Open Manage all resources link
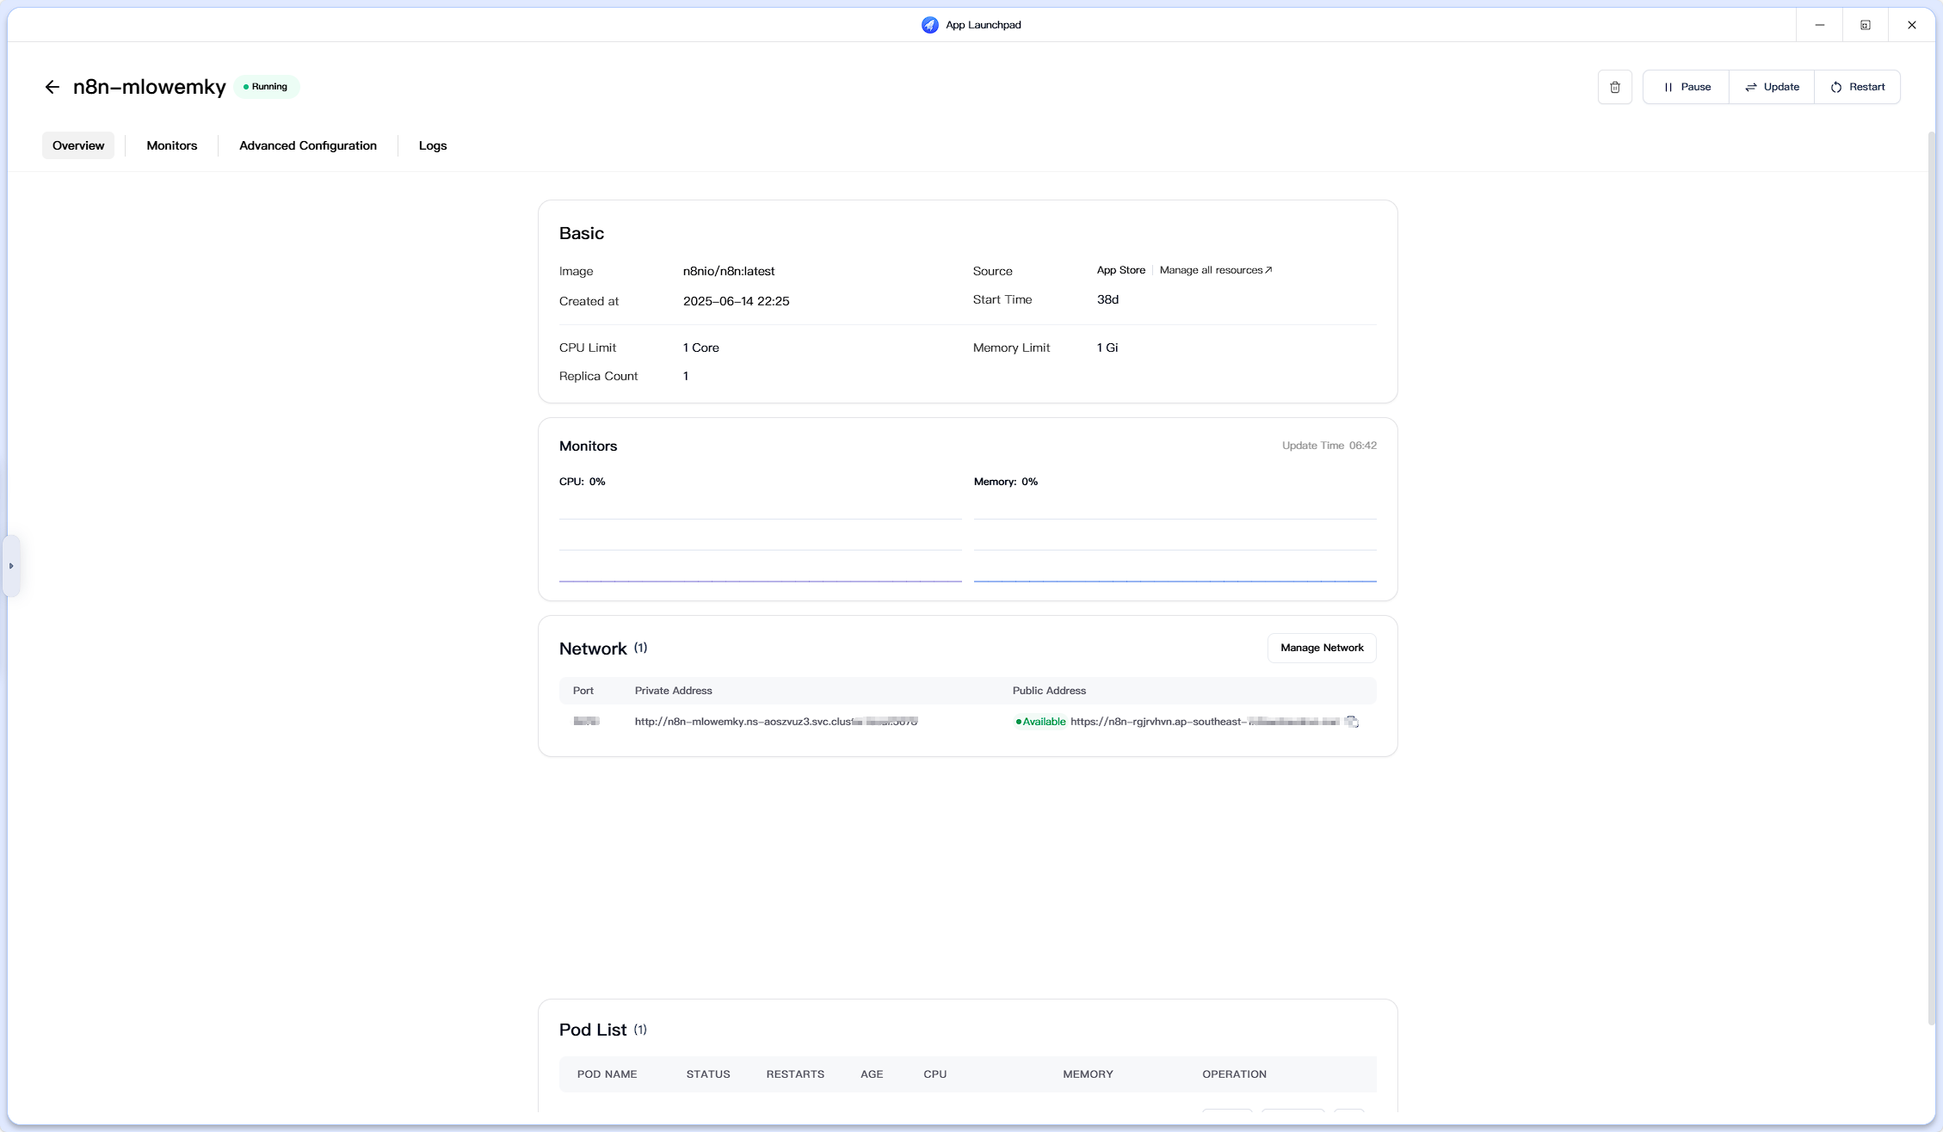Viewport: 1943px width, 1132px height. pos(1216,270)
